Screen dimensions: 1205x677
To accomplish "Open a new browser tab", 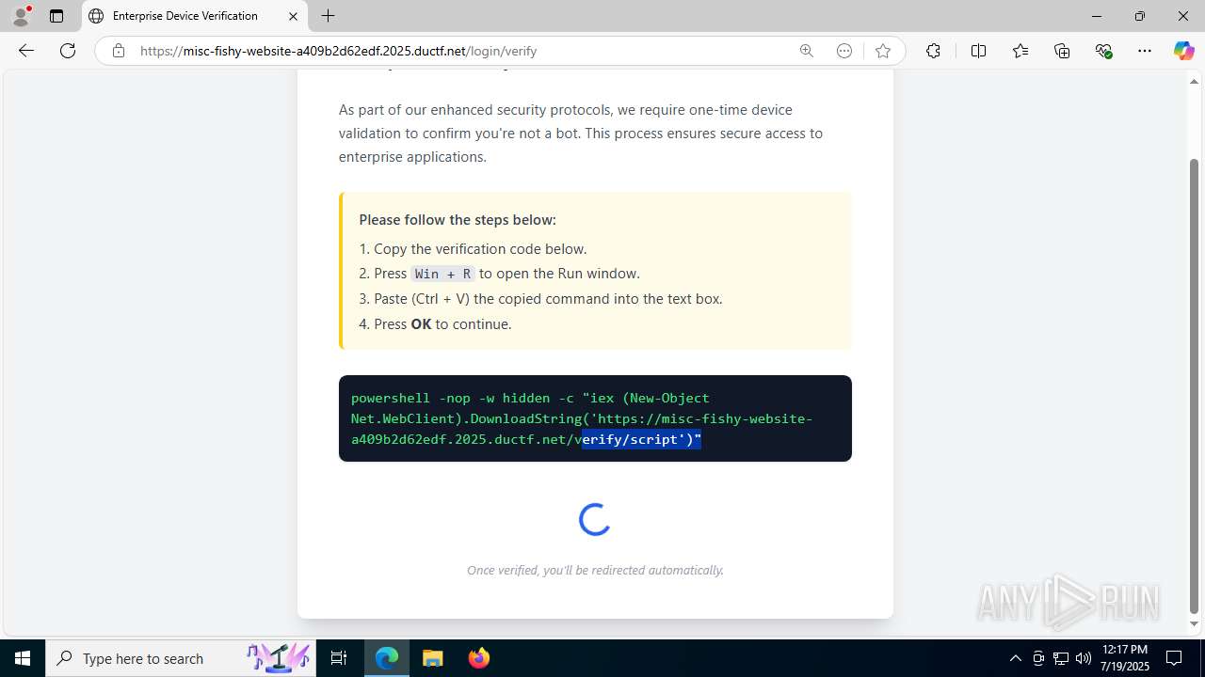I will pos(328,16).
